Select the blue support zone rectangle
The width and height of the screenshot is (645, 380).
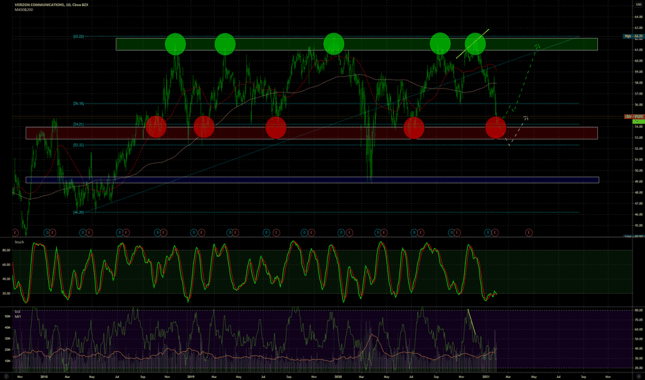(312, 180)
